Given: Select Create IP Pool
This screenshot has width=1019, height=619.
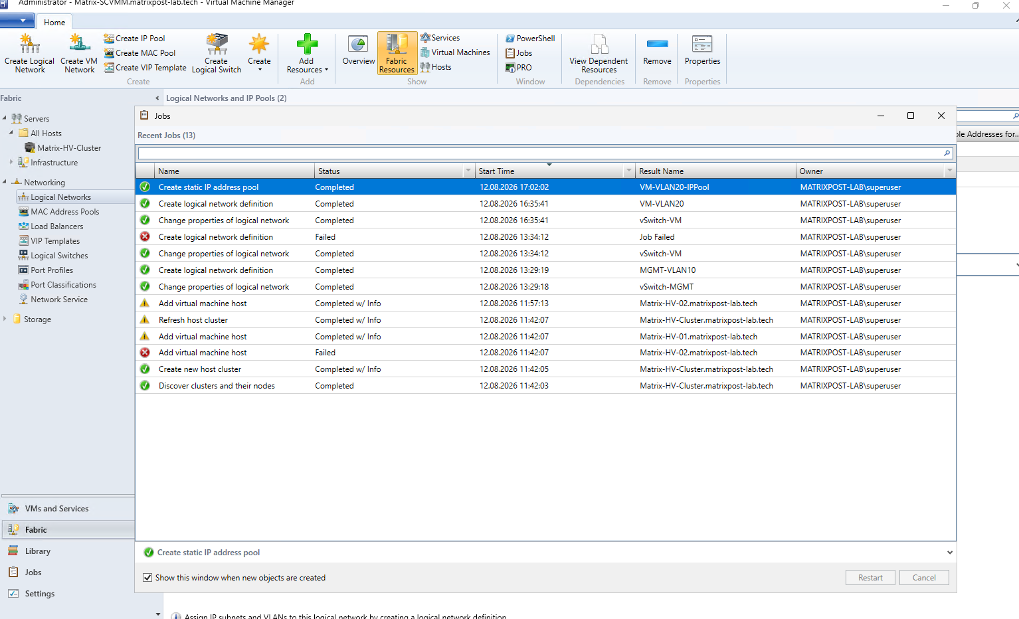Looking at the screenshot, I should pyautogui.click(x=134, y=39).
